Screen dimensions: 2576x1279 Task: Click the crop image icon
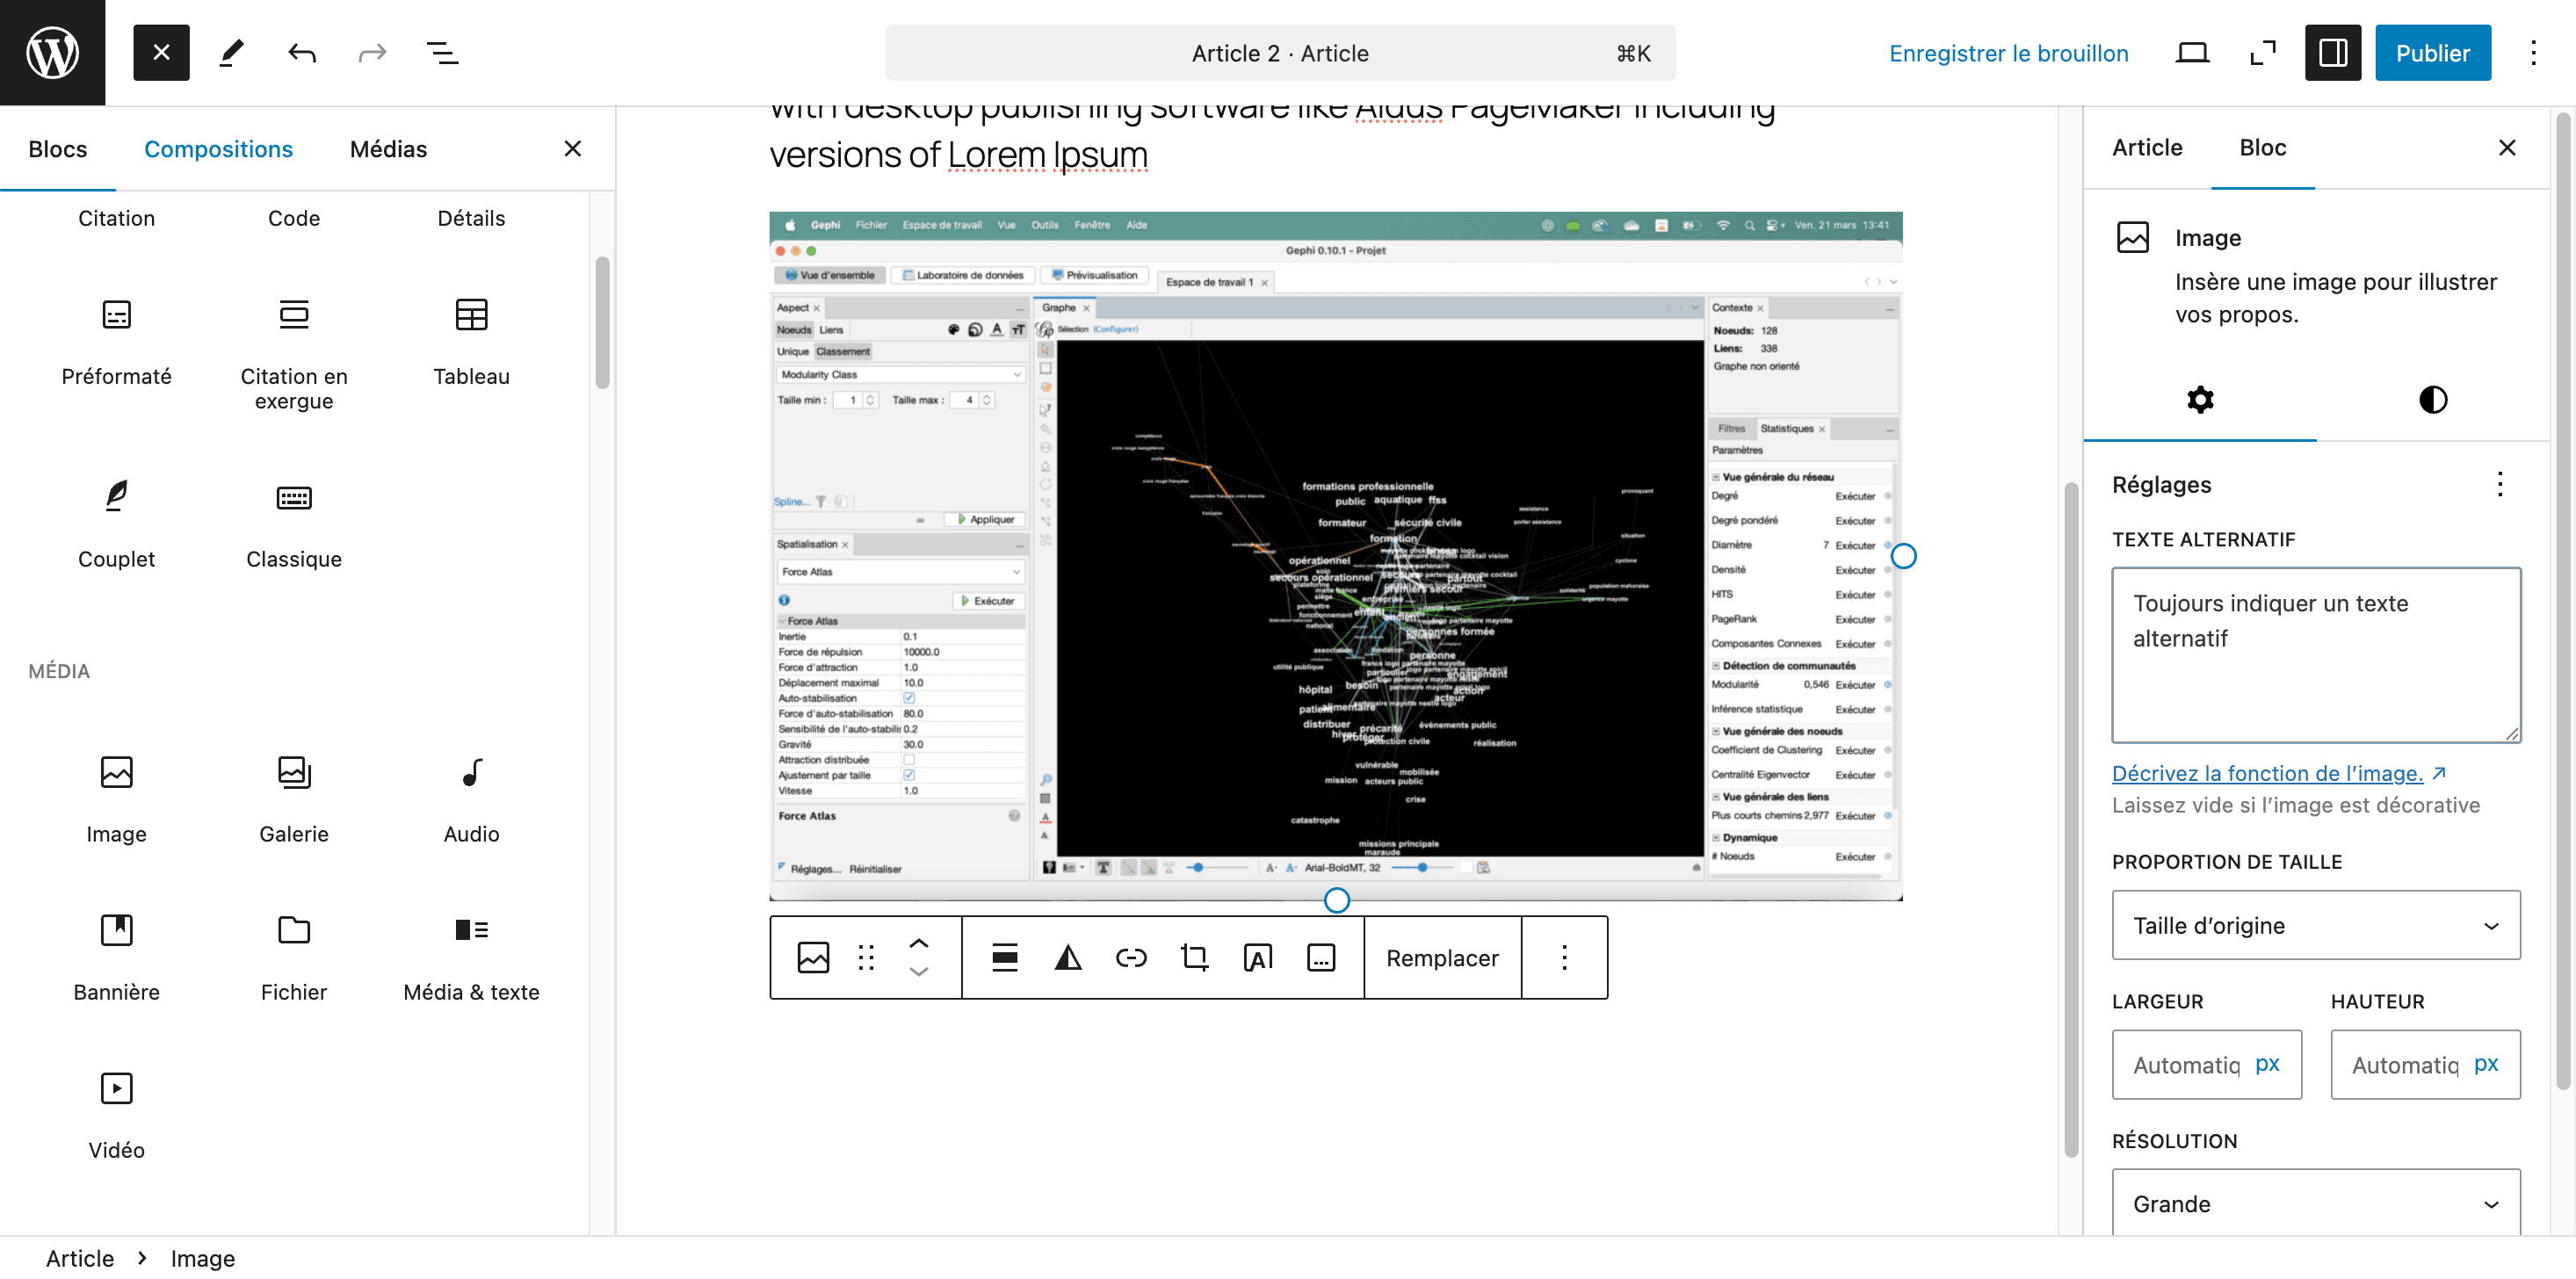[1194, 957]
